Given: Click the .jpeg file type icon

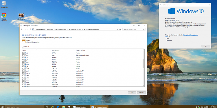Looking at the screenshot, I should tap(25, 62).
